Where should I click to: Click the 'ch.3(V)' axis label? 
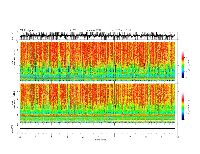[x=12, y=129]
